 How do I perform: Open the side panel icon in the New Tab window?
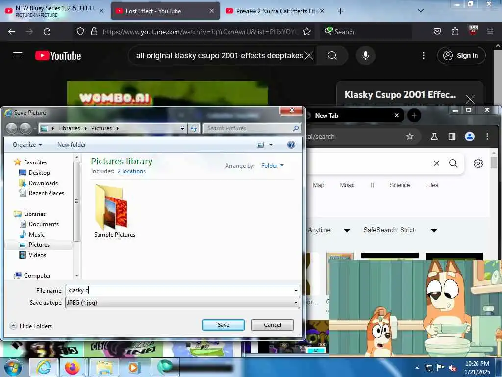(452, 136)
